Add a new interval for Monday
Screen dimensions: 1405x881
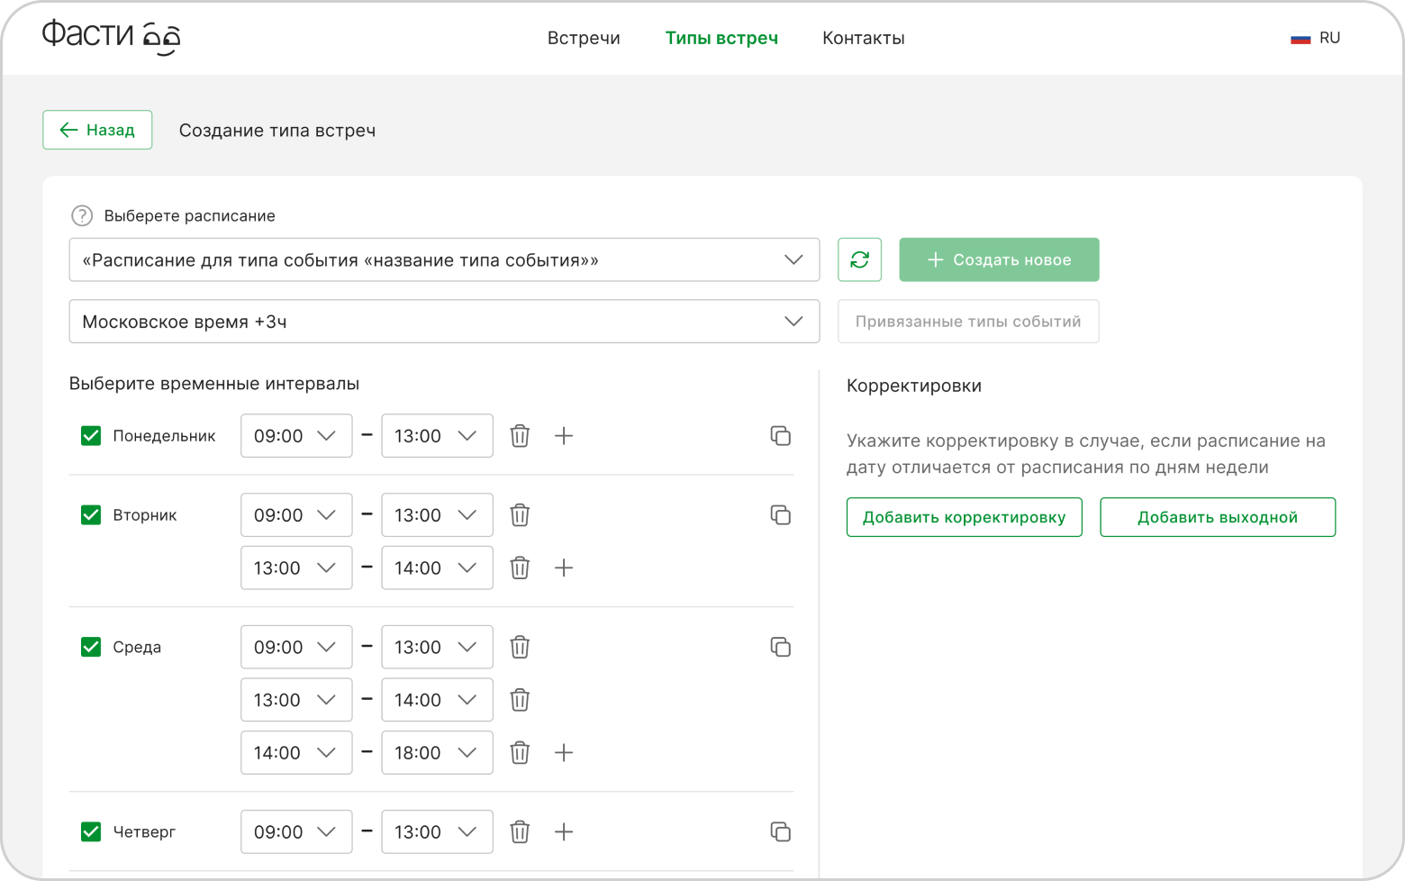564,436
